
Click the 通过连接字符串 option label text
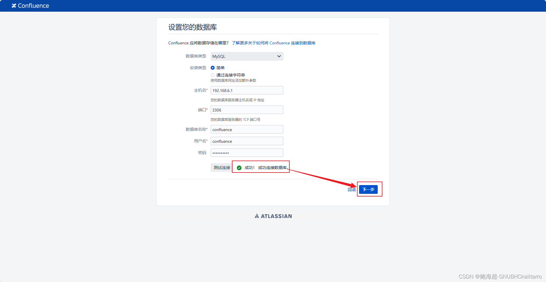point(230,75)
